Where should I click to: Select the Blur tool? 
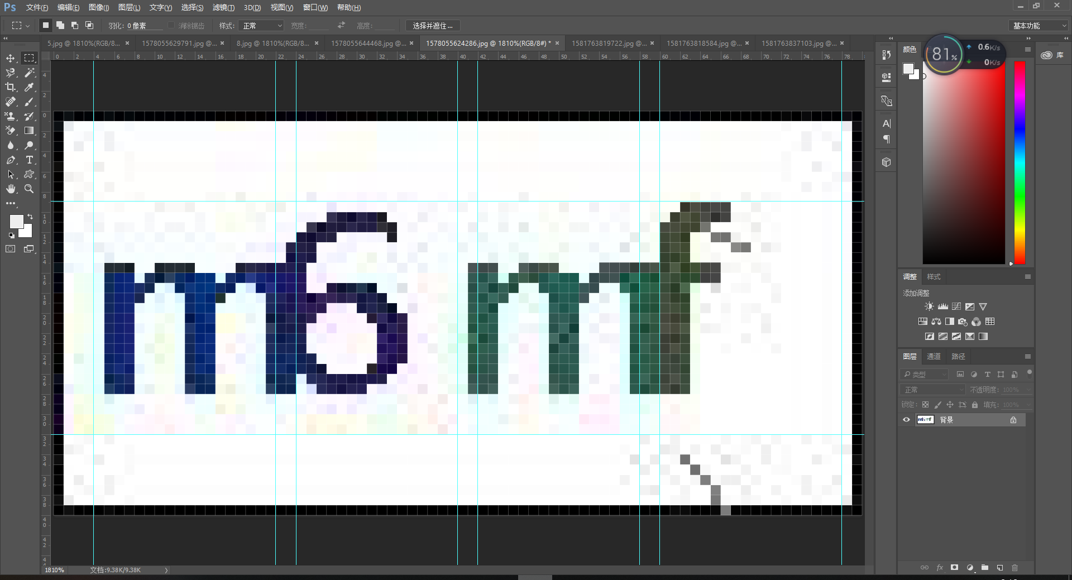coord(11,145)
